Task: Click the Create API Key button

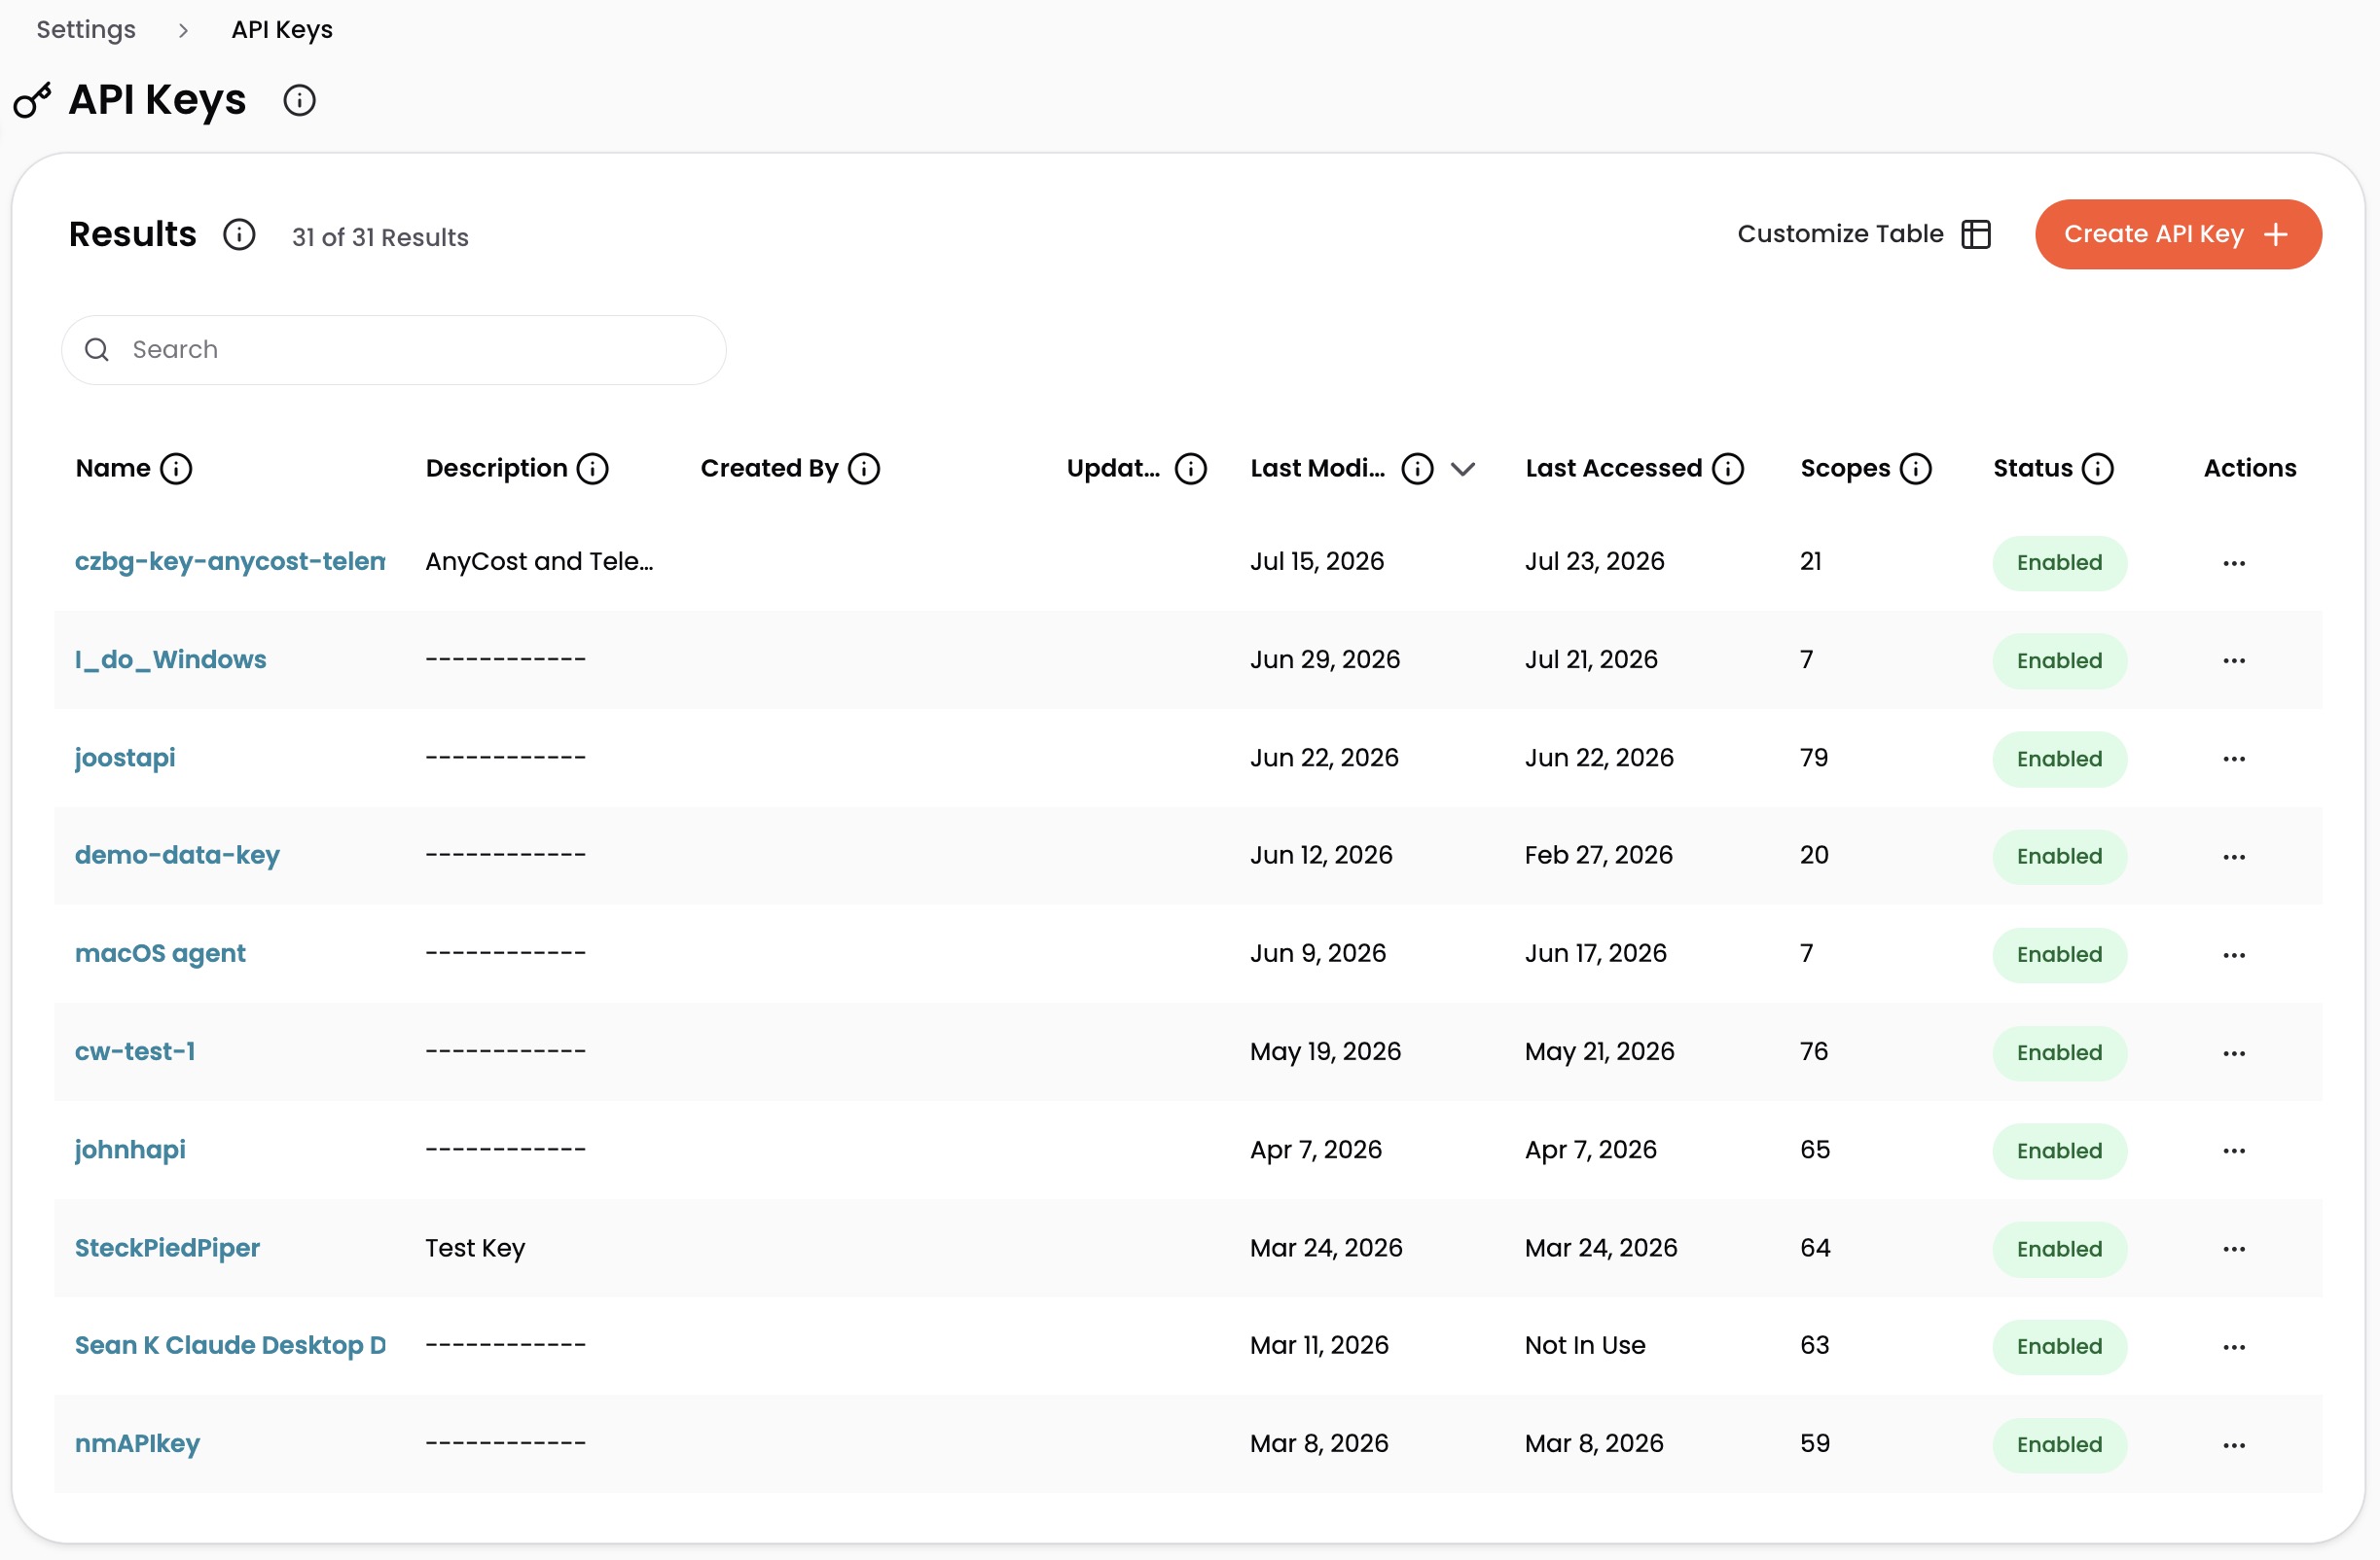Action: (2178, 233)
